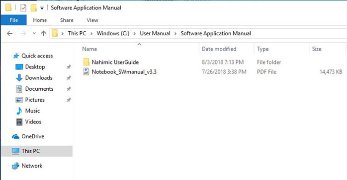347x180 pixels.
Task: Click the Quick access star icon
Action: [16, 56]
